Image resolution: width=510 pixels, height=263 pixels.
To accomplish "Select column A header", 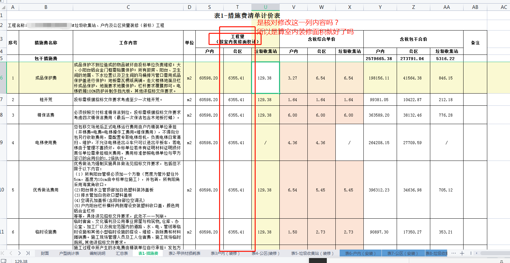I will pos(13,7).
